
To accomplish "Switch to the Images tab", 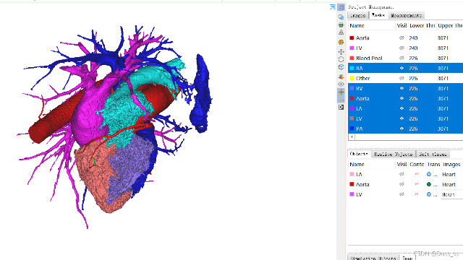I will (x=358, y=15).
